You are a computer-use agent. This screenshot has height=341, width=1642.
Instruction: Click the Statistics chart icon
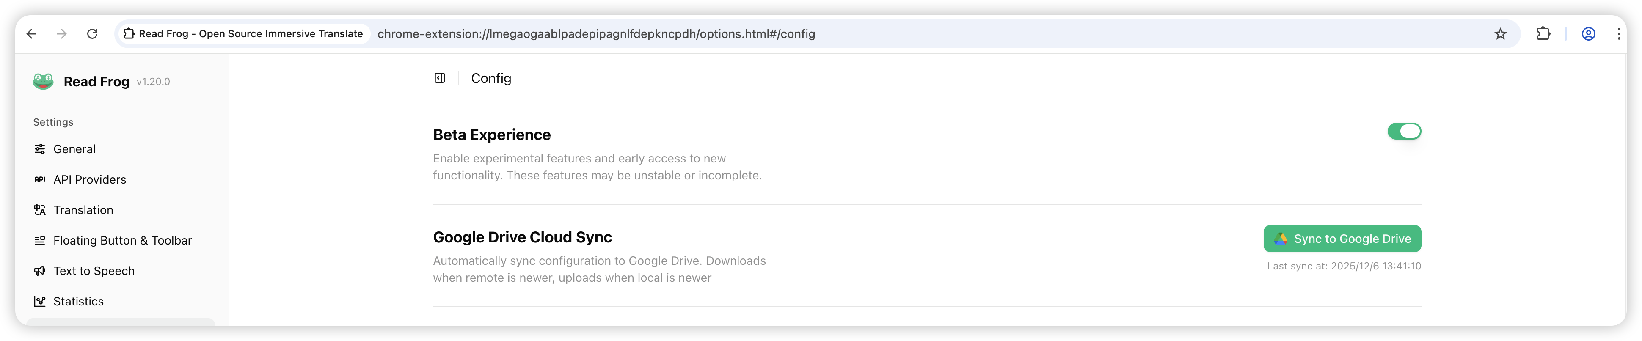coord(39,302)
